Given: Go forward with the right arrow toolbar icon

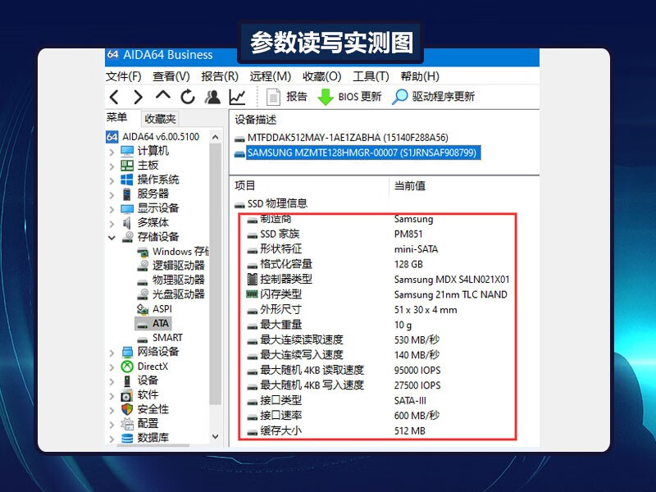Looking at the screenshot, I should (x=138, y=97).
